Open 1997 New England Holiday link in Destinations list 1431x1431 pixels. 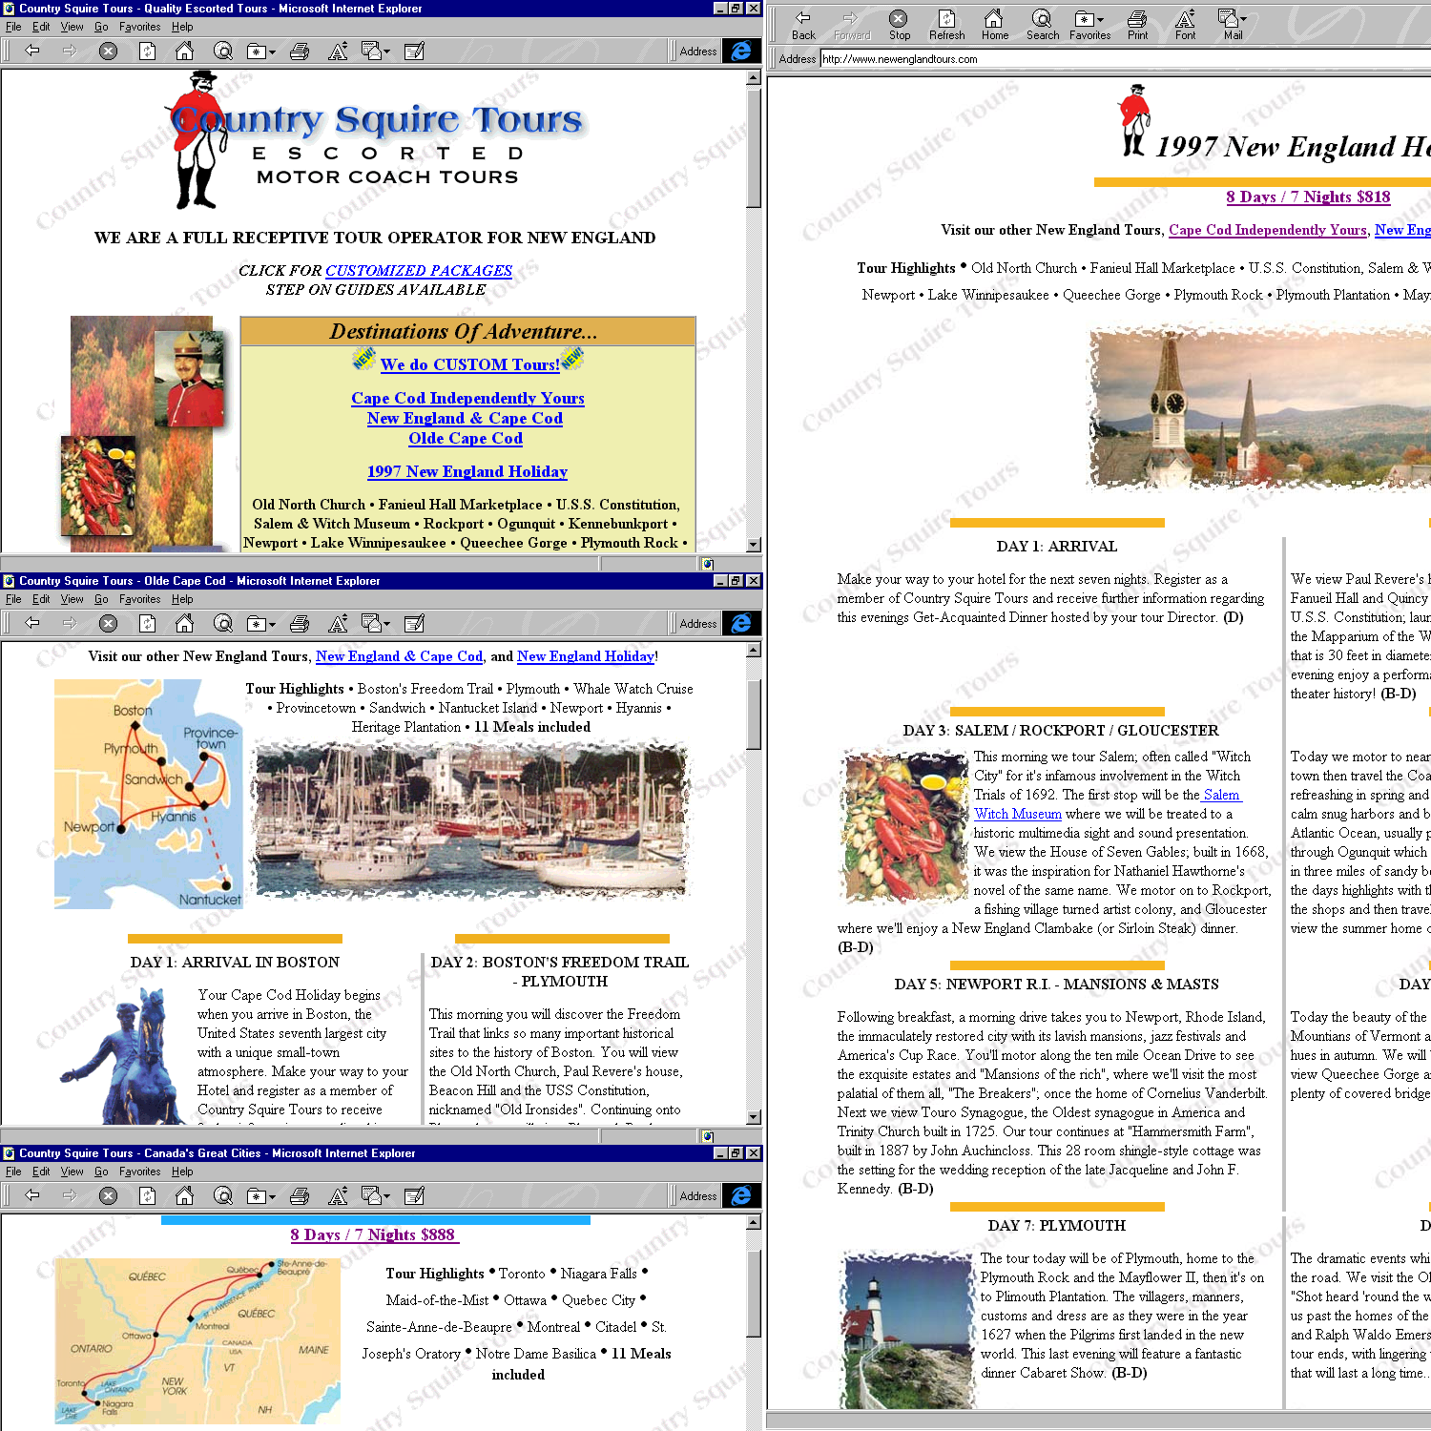(467, 471)
